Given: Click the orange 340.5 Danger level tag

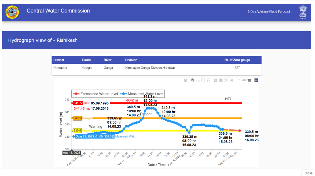Looking at the screenshot, I should 77,118.
